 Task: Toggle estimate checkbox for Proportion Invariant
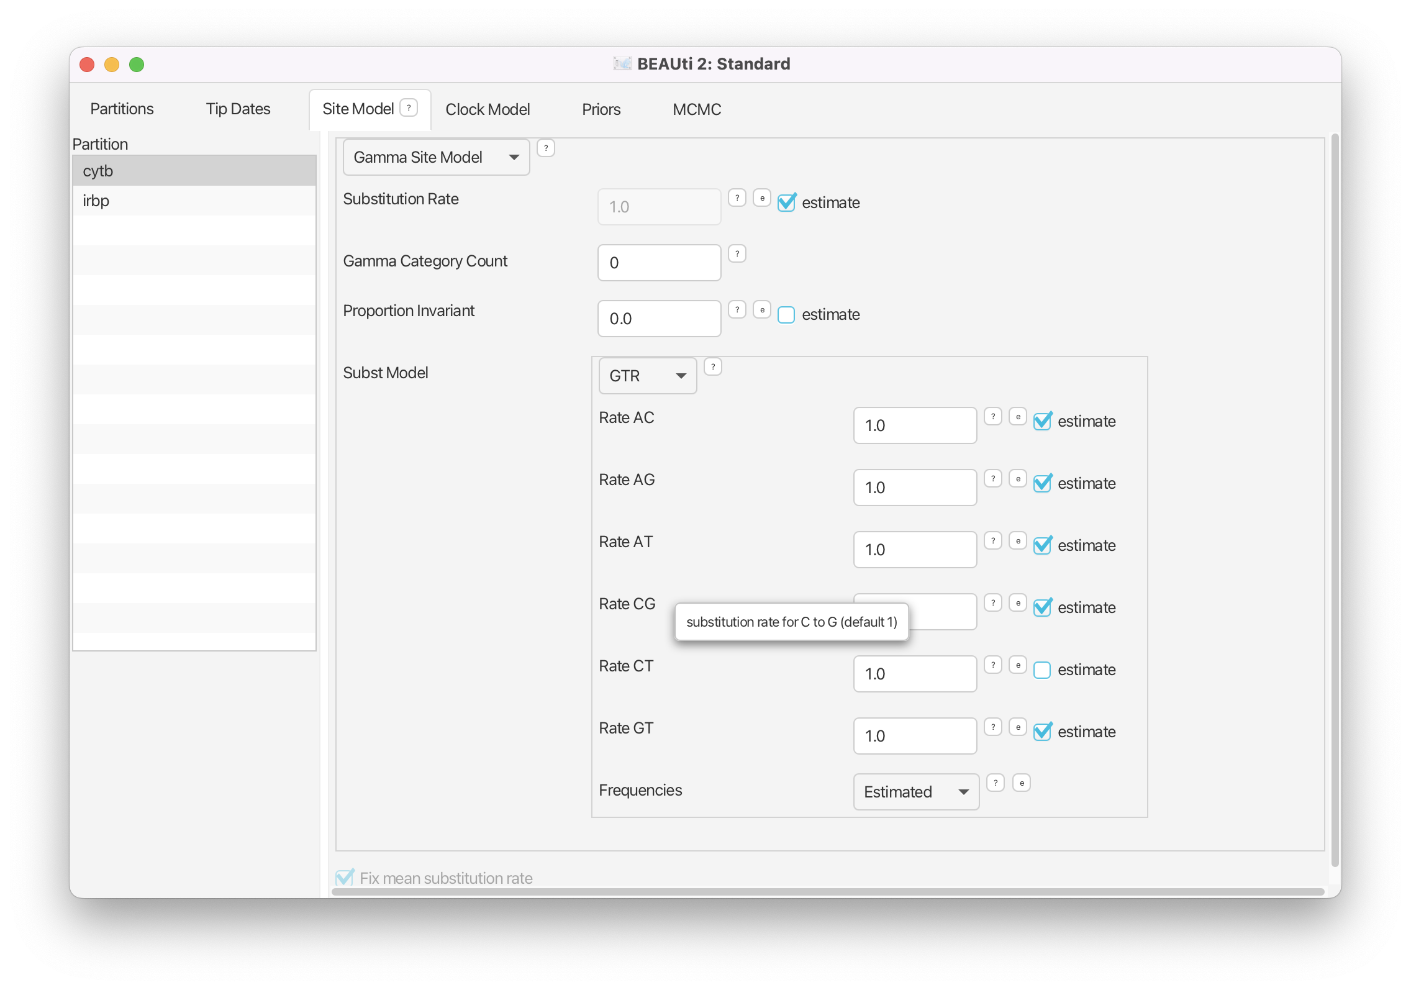[x=786, y=315]
